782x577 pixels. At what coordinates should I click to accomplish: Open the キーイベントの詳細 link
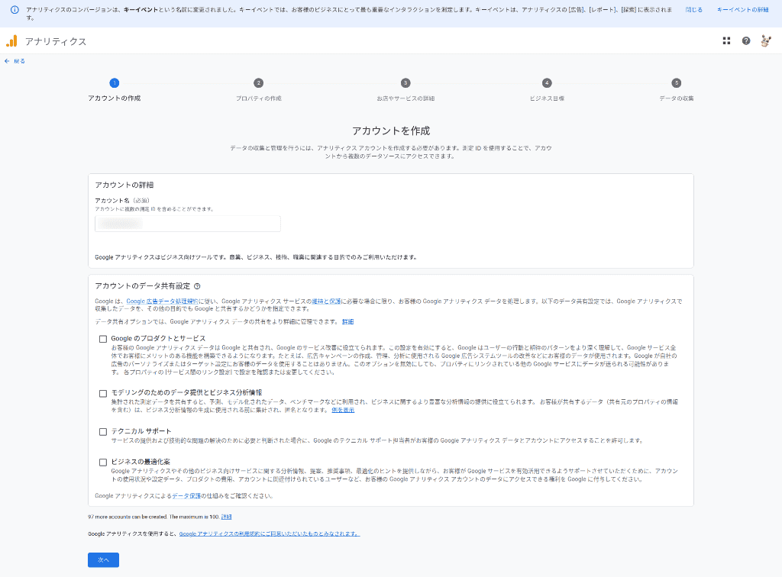pos(742,10)
